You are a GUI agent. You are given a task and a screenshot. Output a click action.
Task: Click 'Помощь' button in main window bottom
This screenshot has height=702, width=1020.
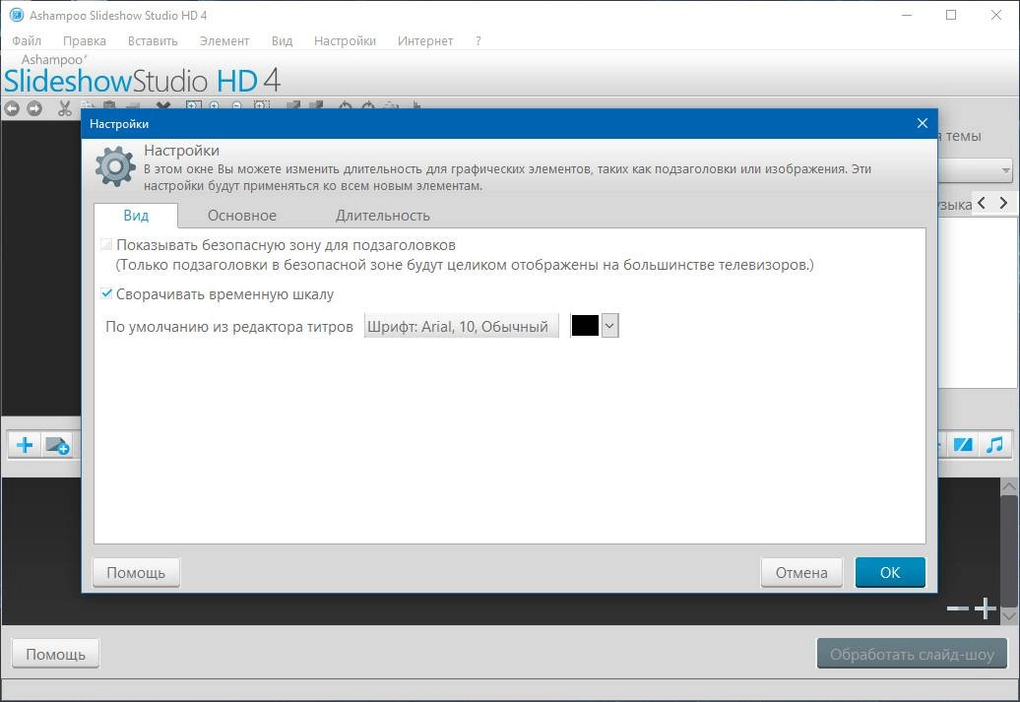point(55,654)
